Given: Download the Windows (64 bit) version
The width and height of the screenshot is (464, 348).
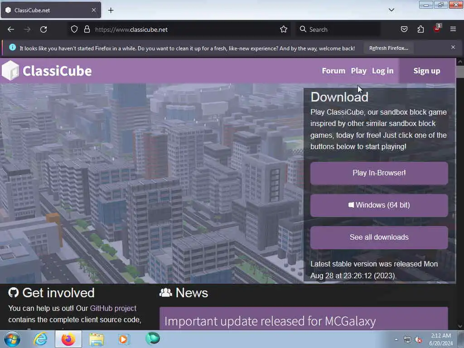Looking at the screenshot, I should click(x=379, y=205).
